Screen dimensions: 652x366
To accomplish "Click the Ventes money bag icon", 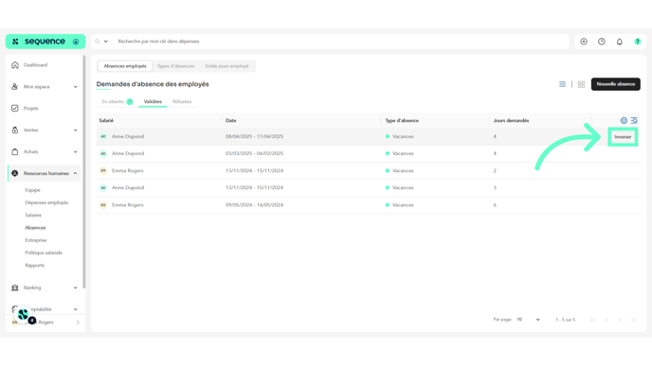I will point(15,130).
